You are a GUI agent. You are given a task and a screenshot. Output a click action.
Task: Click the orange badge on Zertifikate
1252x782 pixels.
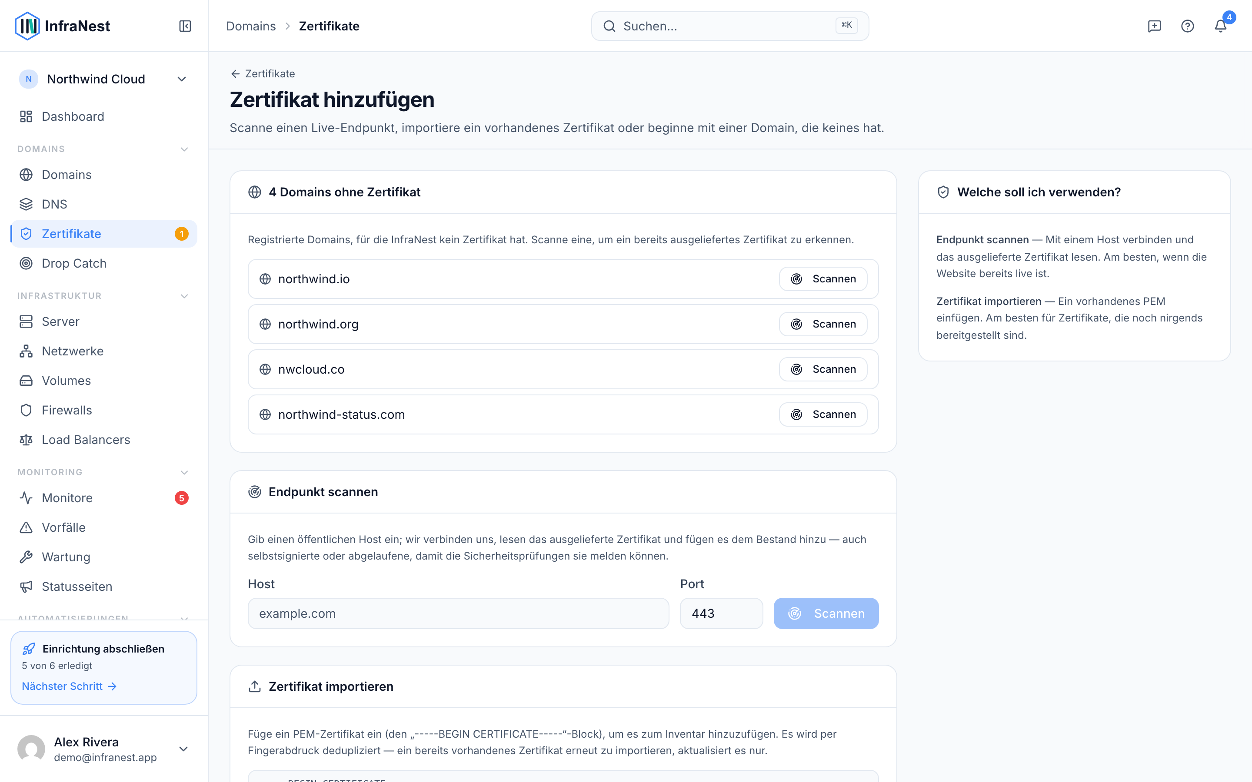point(182,234)
